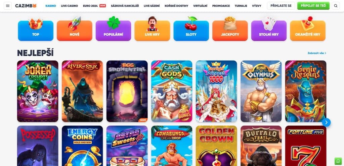Open the green live chat icon
Screen dimensions: 344x166
tap(338, 161)
